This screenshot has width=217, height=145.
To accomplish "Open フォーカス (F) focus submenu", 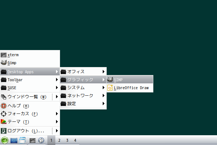I will 30,114.
